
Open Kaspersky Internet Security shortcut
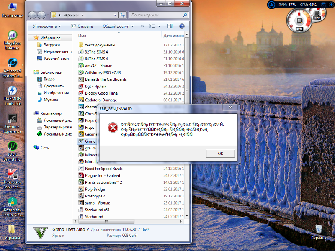(x=12, y=174)
